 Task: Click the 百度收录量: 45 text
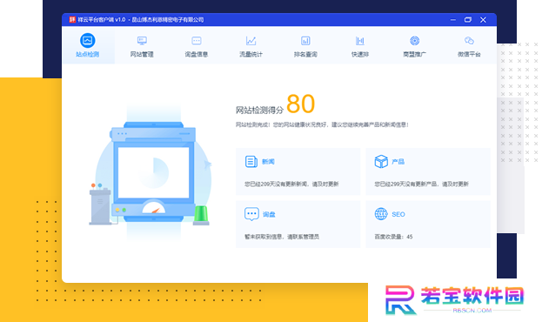pyautogui.click(x=393, y=237)
